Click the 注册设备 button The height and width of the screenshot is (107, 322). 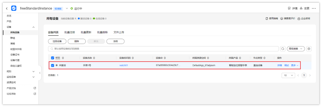57,41
